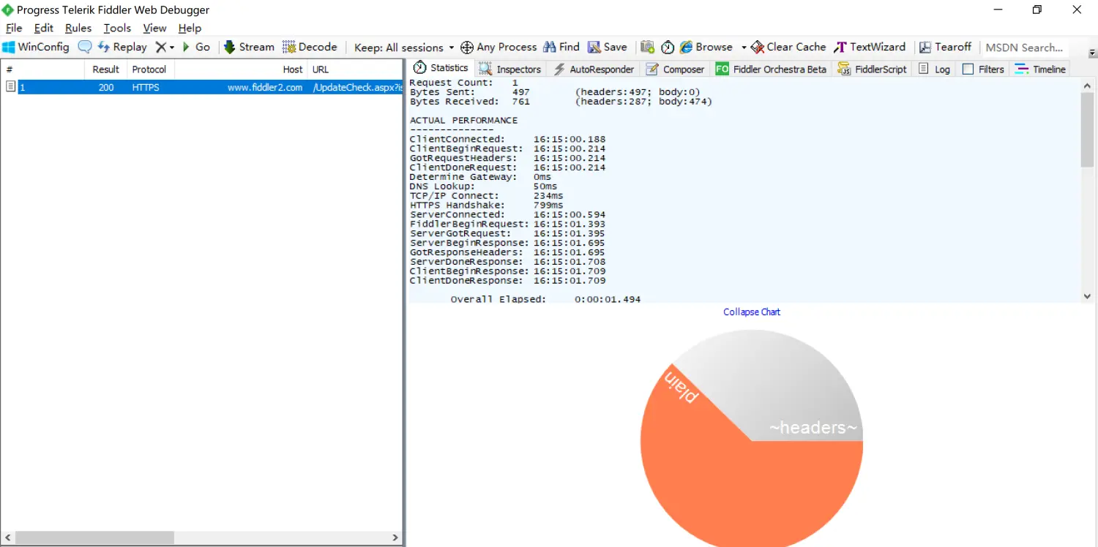The width and height of the screenshot is (1098, 547).
Task: Click the Tearoff toolbar button
Action: coord(945,47)
